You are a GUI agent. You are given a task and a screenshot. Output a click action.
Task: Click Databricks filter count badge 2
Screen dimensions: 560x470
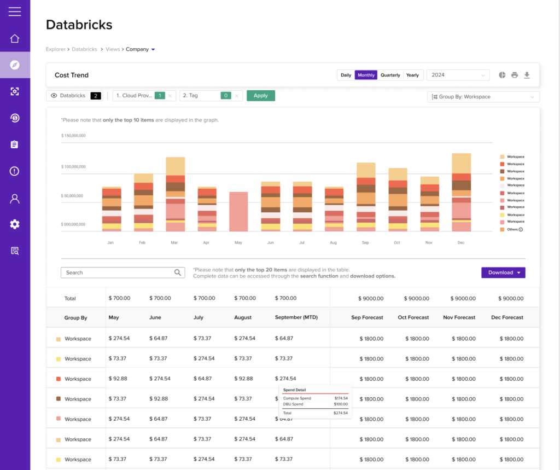(96, 95)
